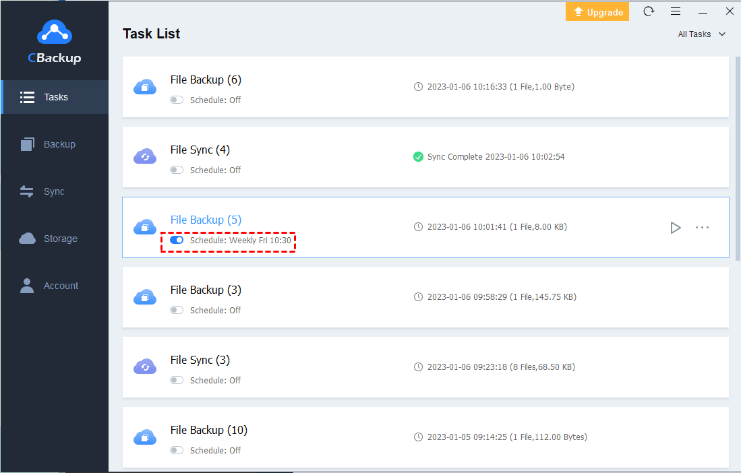Click clock icon for File Backup (3)
741x473 pixels.
pyautogui.click(x=418, y=297)
